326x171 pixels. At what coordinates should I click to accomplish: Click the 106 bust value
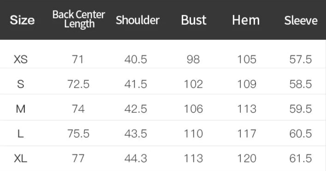193,109
